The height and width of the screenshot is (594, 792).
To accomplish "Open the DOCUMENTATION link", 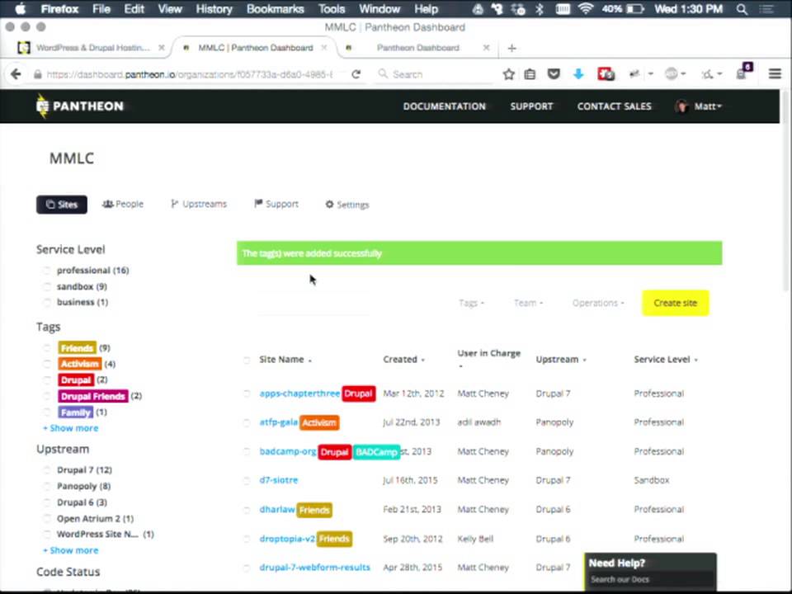I will (445, 106).
